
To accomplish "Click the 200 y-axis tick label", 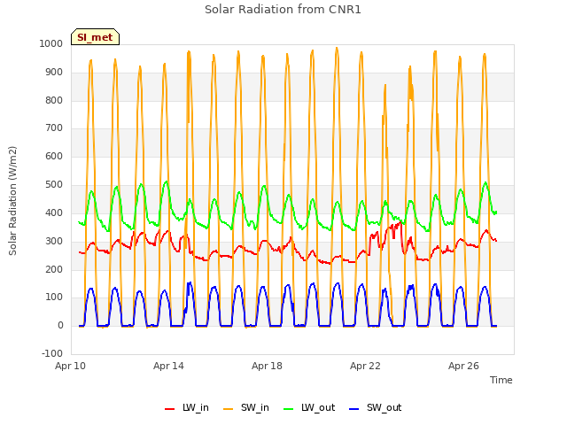I will (x=54, y=269).
